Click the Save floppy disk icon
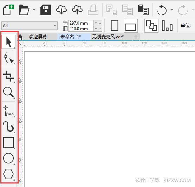195x187 pixels. [46, 10]
